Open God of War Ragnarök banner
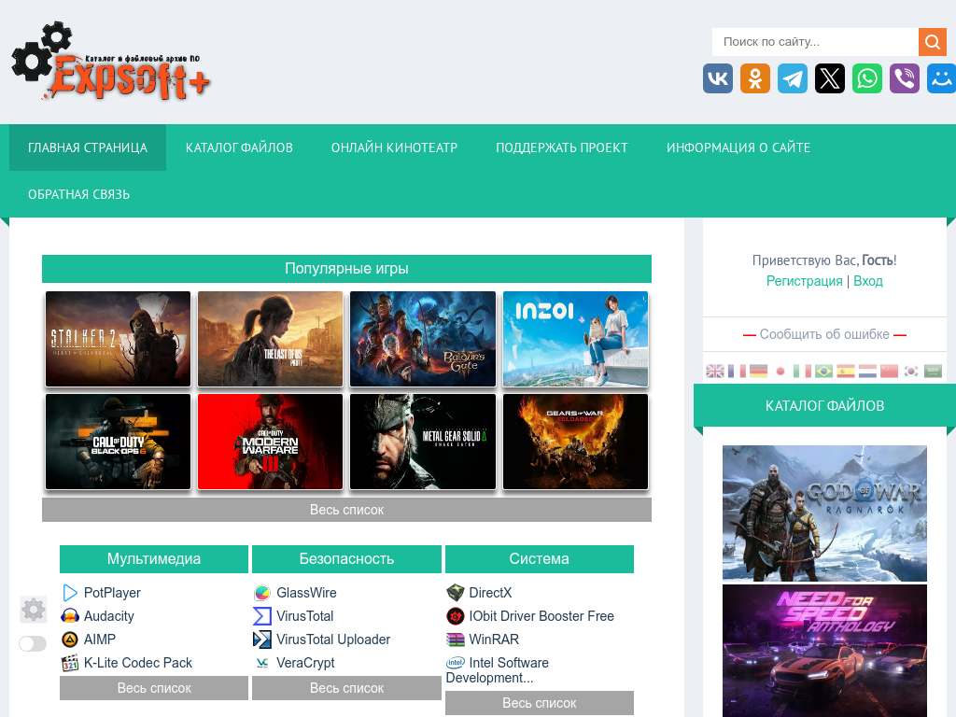Screen dimensions: 956x717 tap(824, 513)
